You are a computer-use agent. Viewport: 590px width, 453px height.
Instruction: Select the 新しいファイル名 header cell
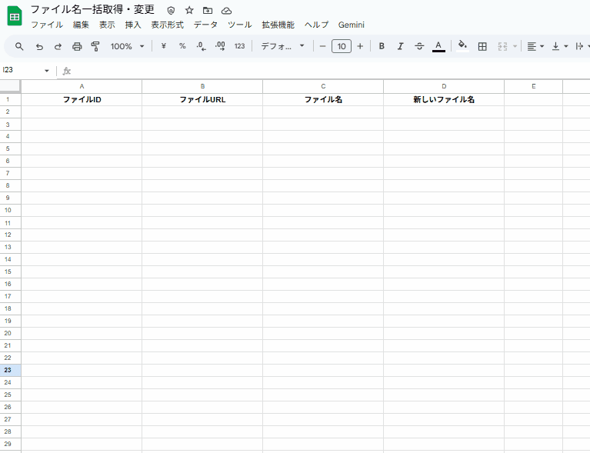444,99
